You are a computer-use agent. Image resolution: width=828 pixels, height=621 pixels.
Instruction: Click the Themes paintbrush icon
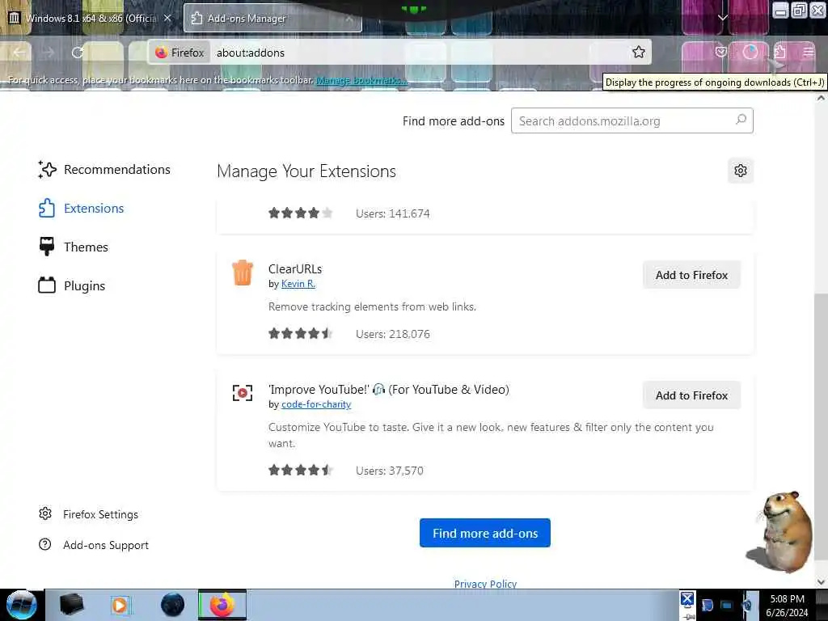click(47, 247)
